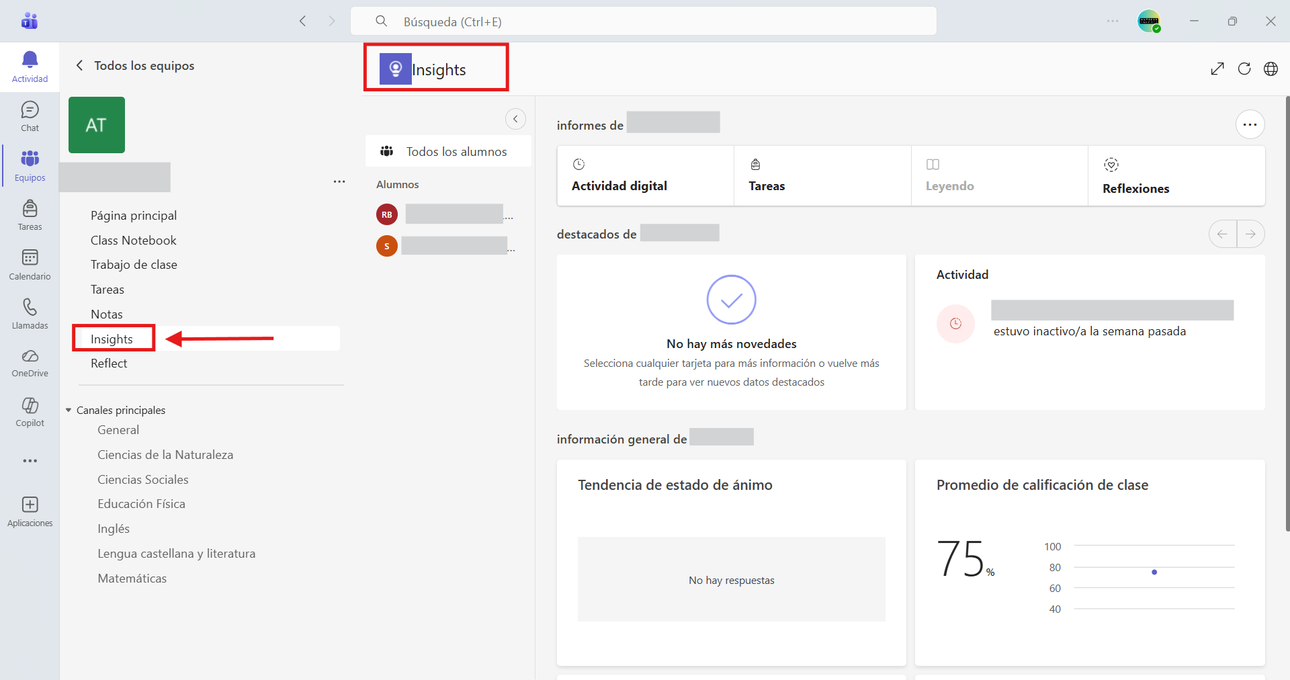Image resolution: width=1290 pixels, height=680 pixels.
Task: Click the data point on grade chart
Action: point(1154,572)
